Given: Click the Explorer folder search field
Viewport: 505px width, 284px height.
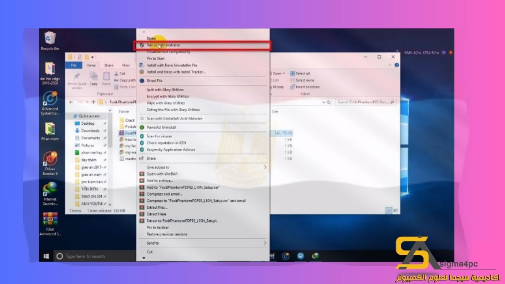Looking at the screenshot, I should click(x=365, y=102).
